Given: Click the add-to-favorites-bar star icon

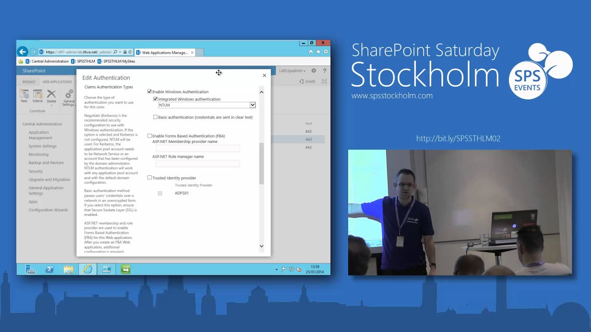Looking at the screenshot, I should coord(20,61).
